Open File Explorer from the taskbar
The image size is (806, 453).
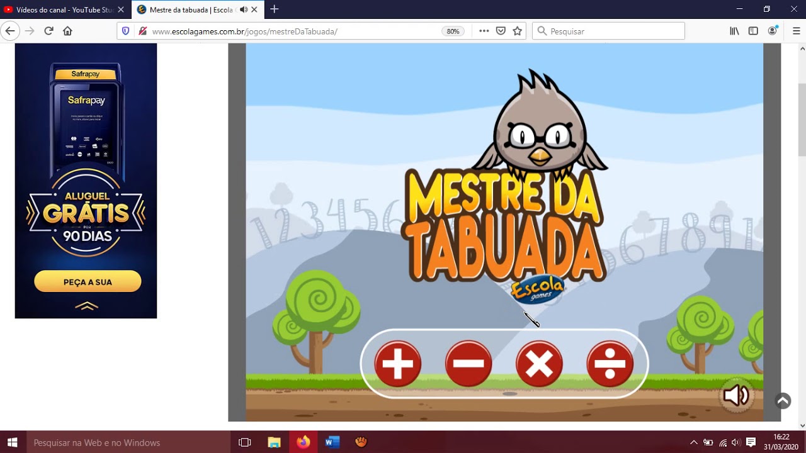274,442
